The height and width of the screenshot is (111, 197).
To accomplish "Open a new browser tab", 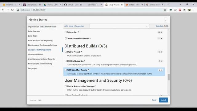I will tap(168, 5).
